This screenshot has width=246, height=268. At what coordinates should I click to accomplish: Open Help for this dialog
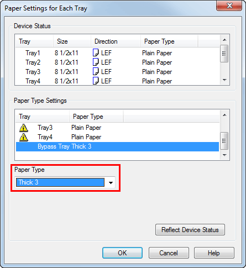214,253
